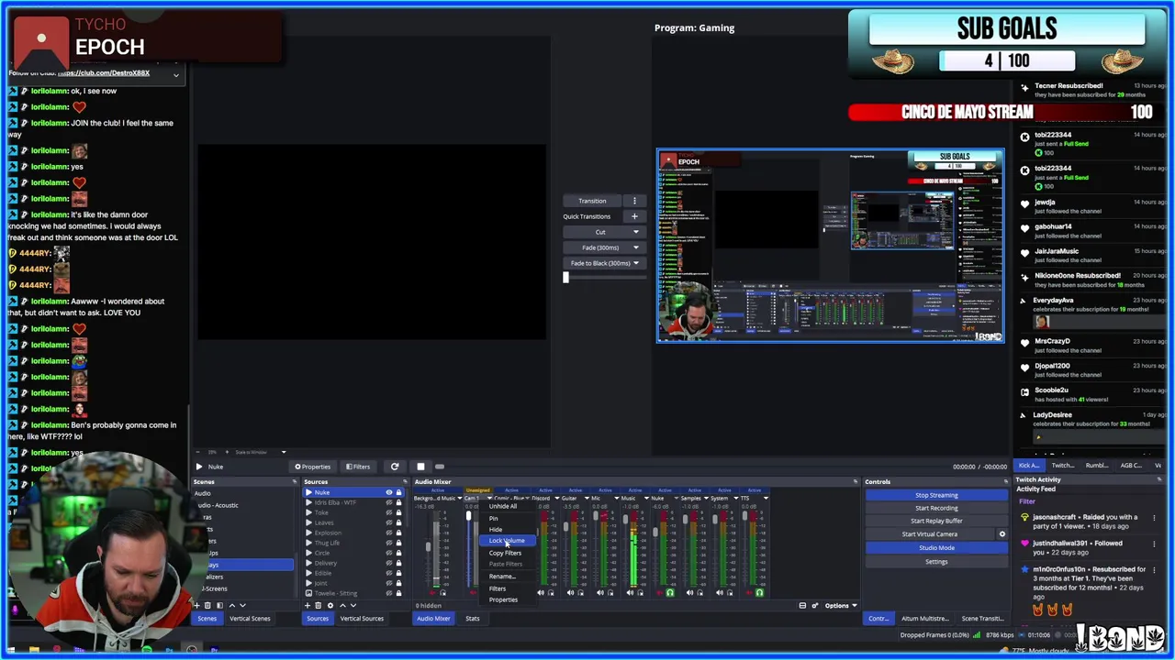The width and height of the screenshot is (1175, 660).
Task: Remove selected source with trash icon
Action: coord(319,605)
